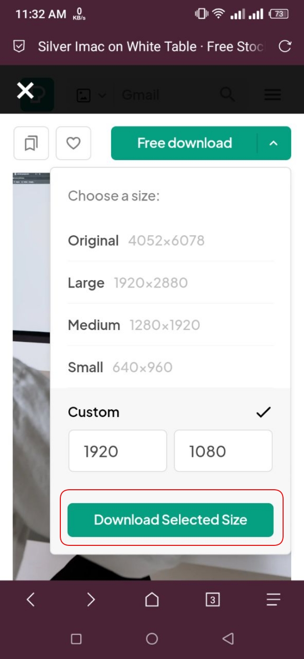Toggle the Custom size checkmark
This screenshot has width=304, height=659.
(x=263, y=412)
